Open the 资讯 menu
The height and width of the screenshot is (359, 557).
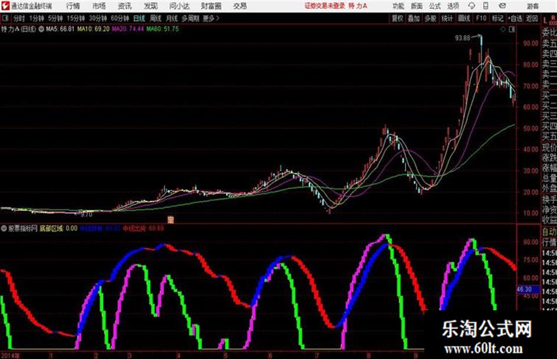click(x=125, y=6)
